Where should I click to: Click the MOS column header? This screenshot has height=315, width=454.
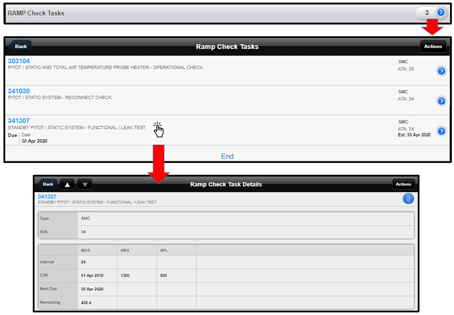[85, 250]
